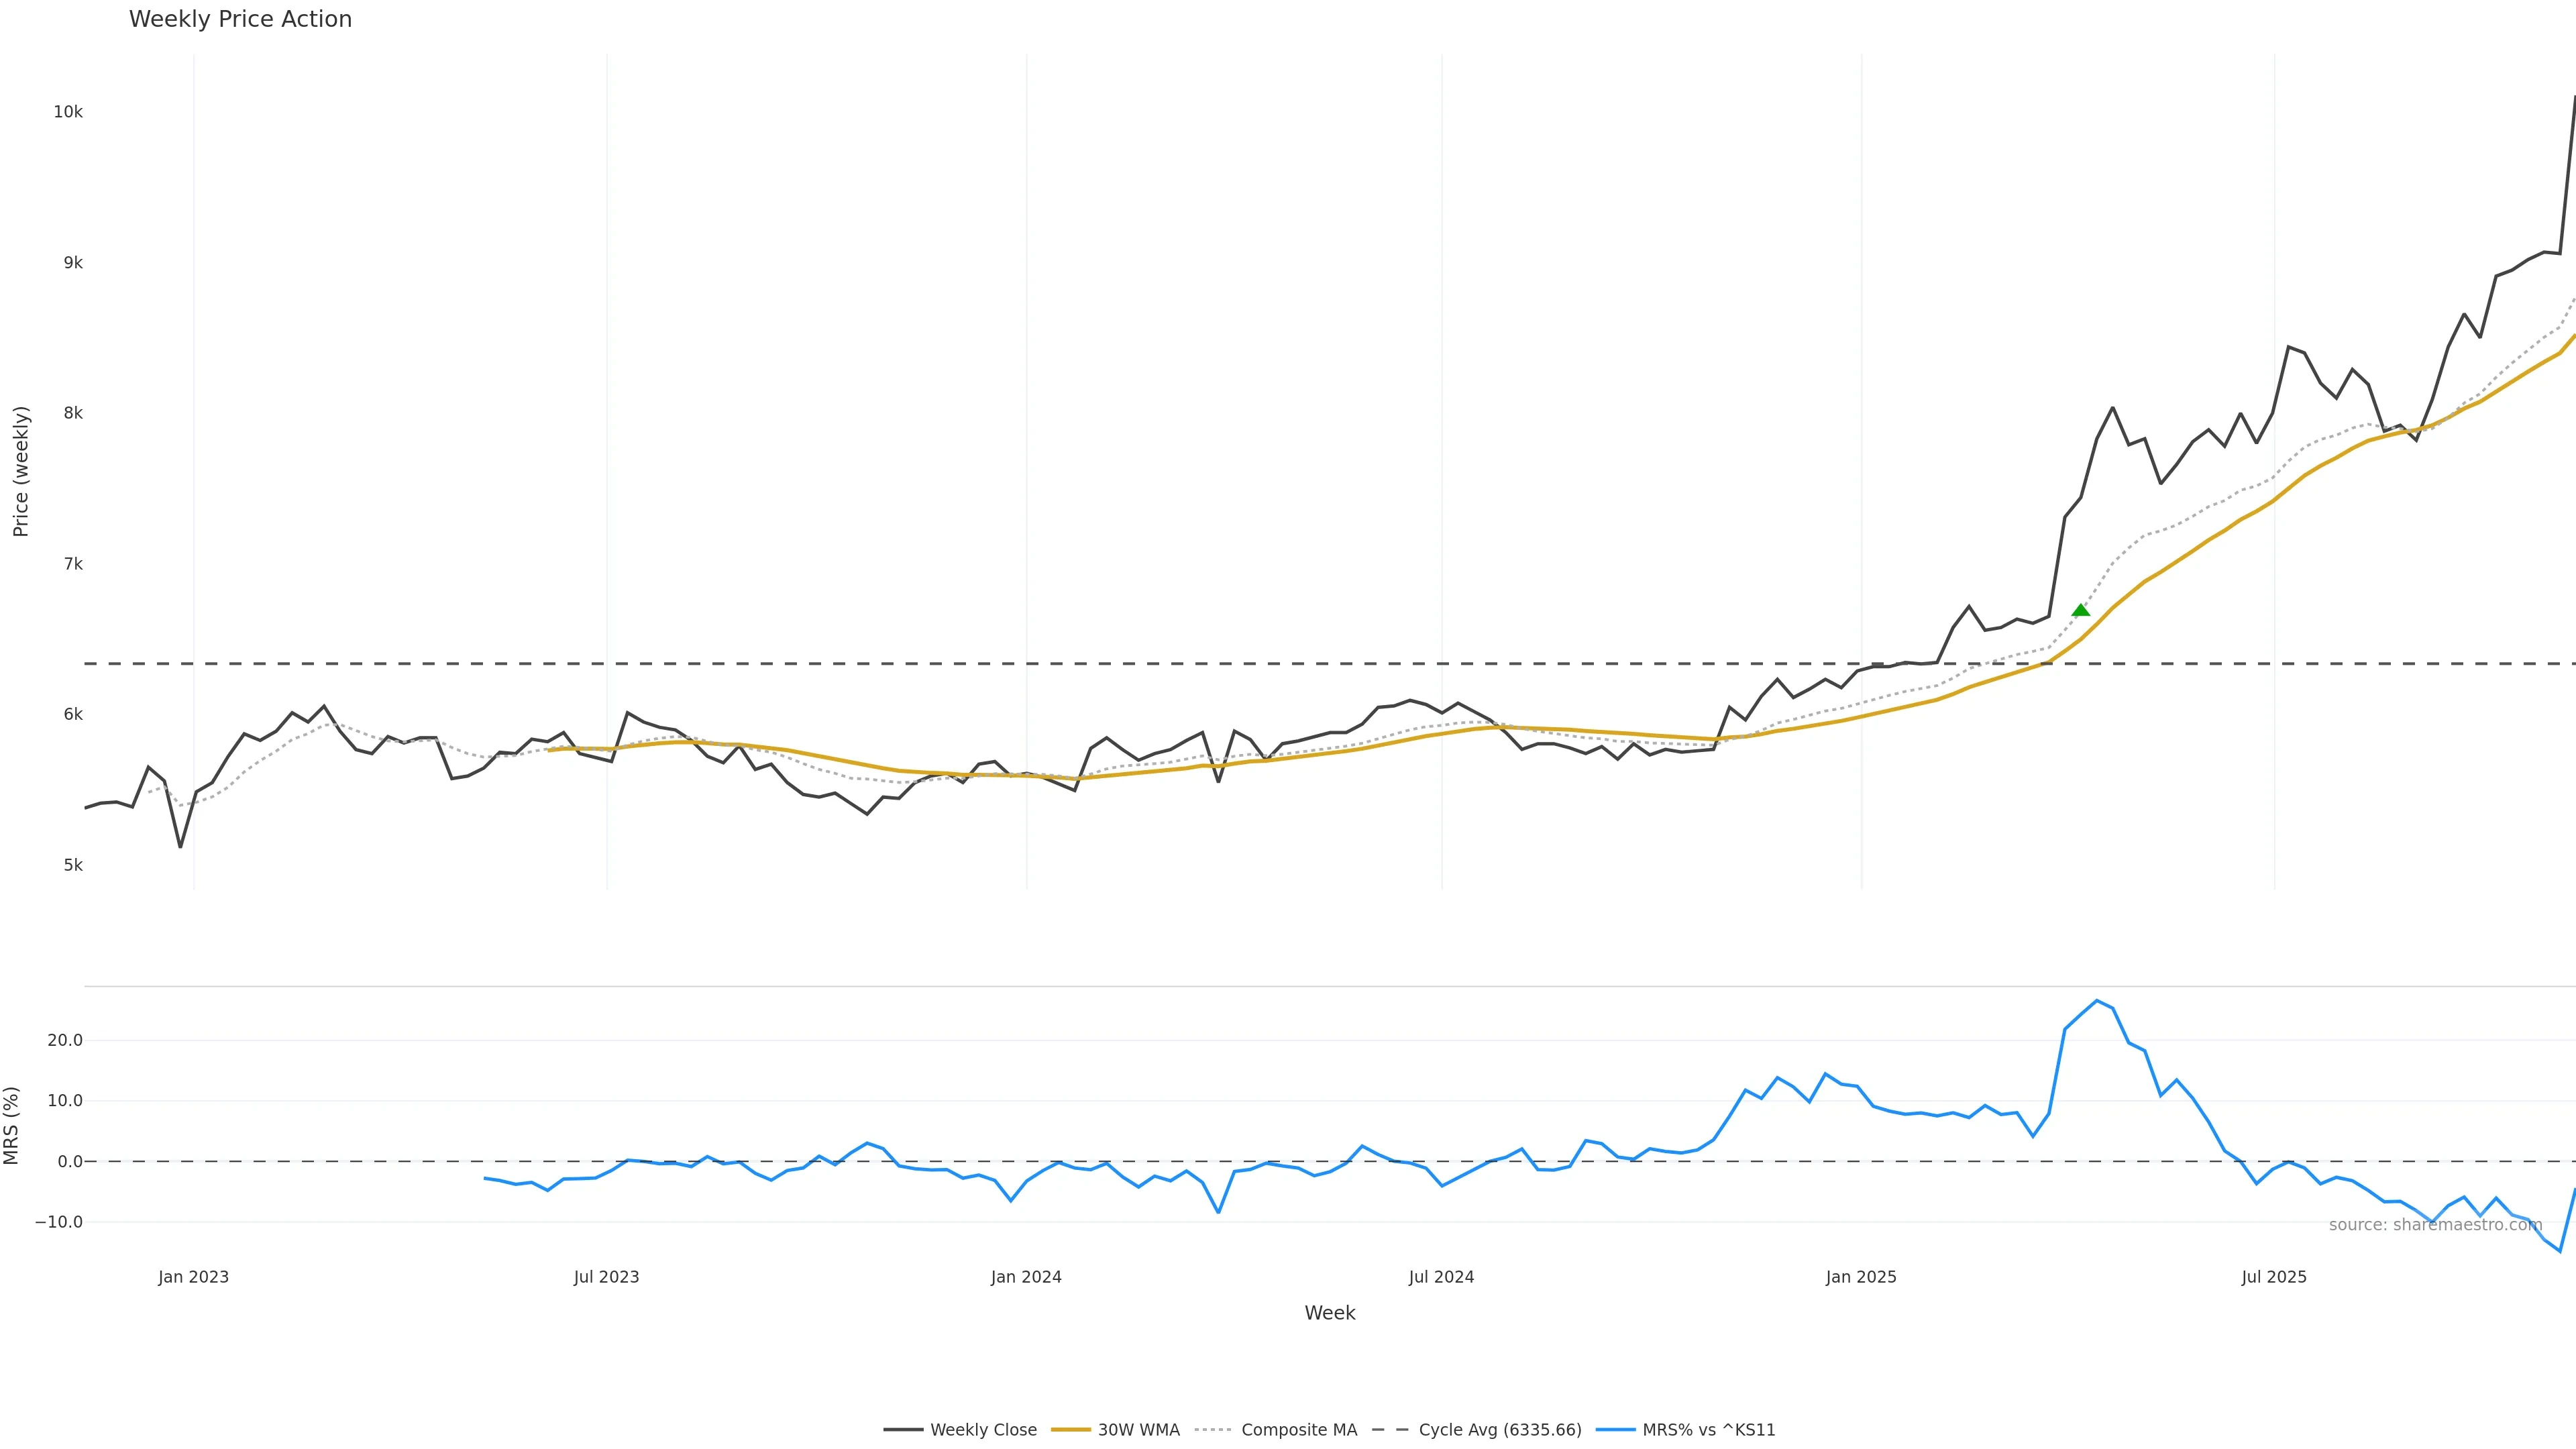Image resolution: width=2576 pixels, height=1449 pixels.
Task: Click the Weekly Close legend line swatch
Action: pos(902,1430)
